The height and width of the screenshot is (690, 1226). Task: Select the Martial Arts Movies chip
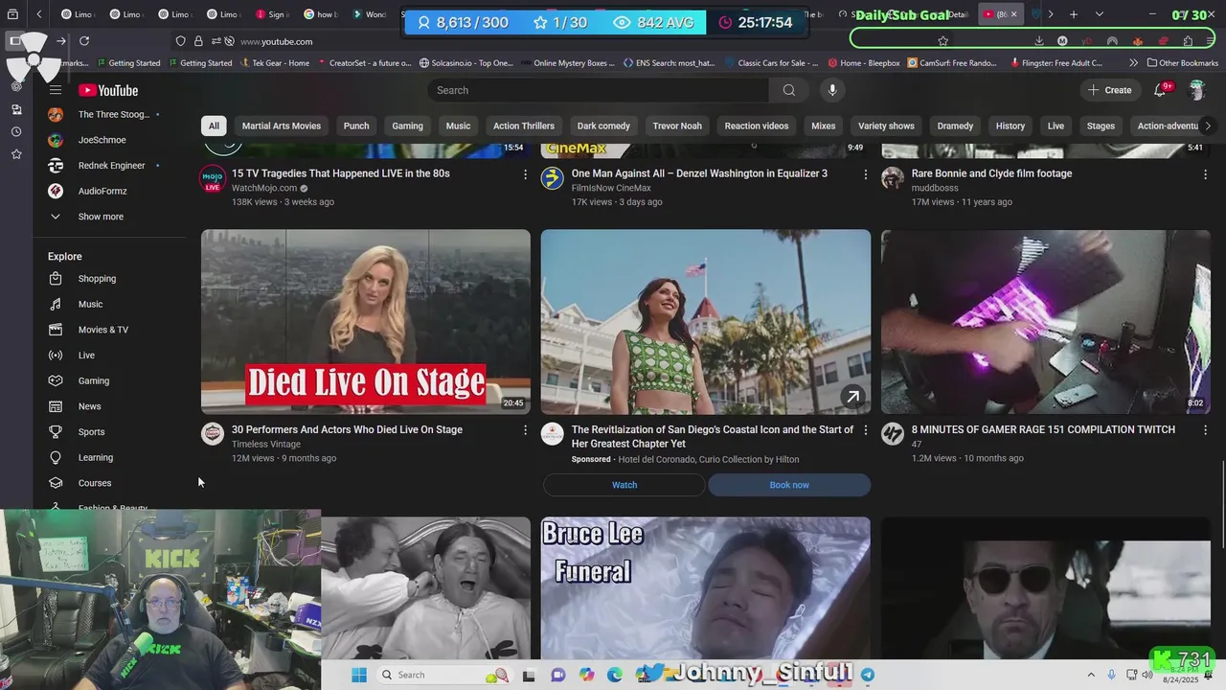coord(282,126)
